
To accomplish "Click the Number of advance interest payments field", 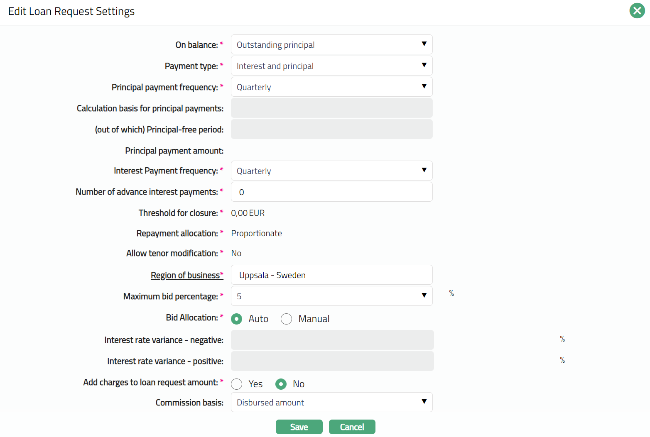I will (331, 192).
